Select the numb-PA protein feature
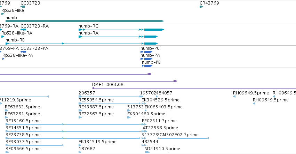Image resolution: width=296 pixels, height=154 pixels. point(146,59)
